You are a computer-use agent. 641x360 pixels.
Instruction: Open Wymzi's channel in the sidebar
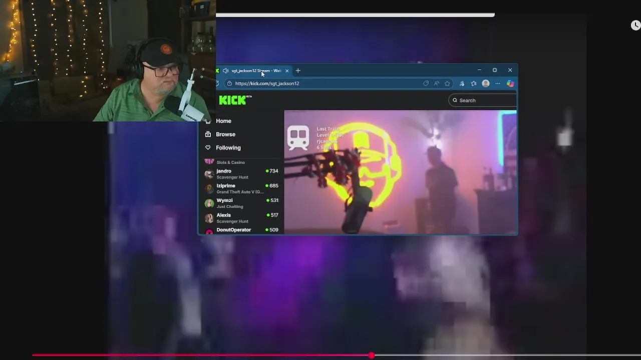tap(241, 203)
